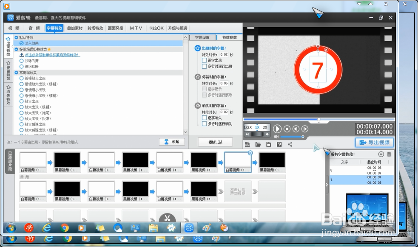418x247 pixels.
Task: Select 2X playback speed
Action: coord(265,127)
